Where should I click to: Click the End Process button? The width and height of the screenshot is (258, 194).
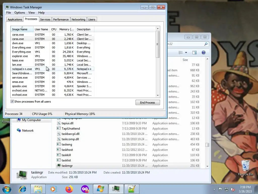pos(148,103)
